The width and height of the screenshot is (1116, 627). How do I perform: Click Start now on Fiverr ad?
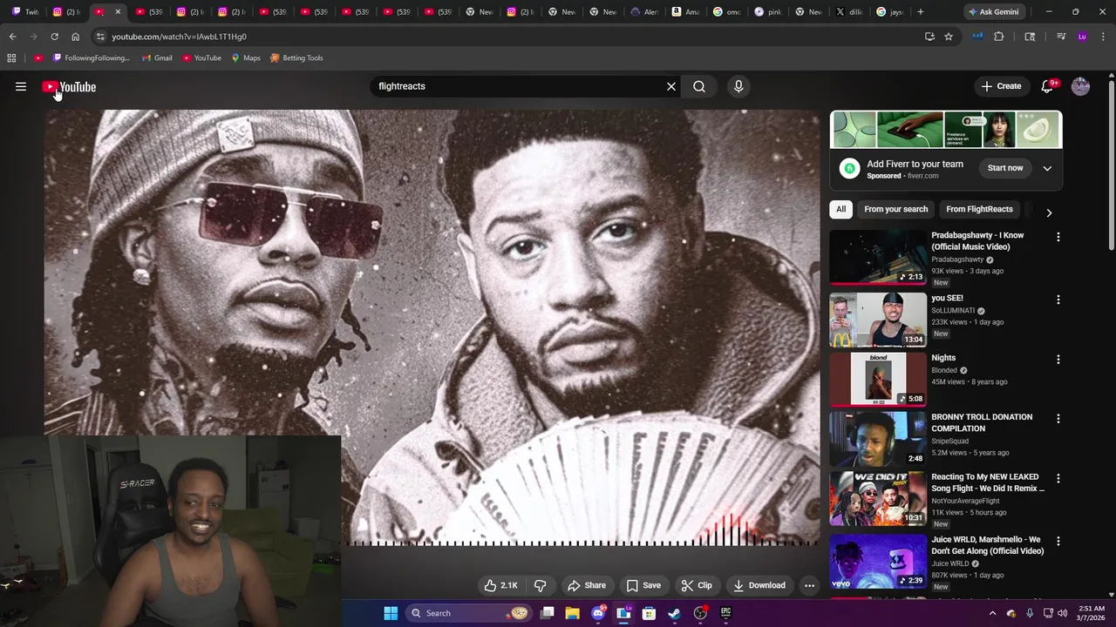(x=1005, y=168)
